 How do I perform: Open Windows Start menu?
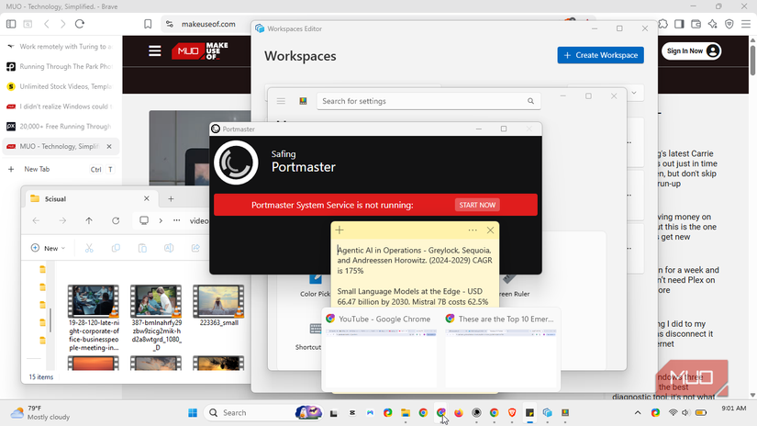tap(193, 412)
